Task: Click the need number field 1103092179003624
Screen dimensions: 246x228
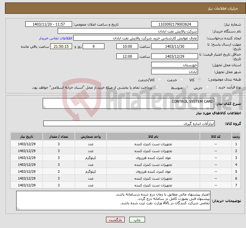Action: tap(175, 24)
